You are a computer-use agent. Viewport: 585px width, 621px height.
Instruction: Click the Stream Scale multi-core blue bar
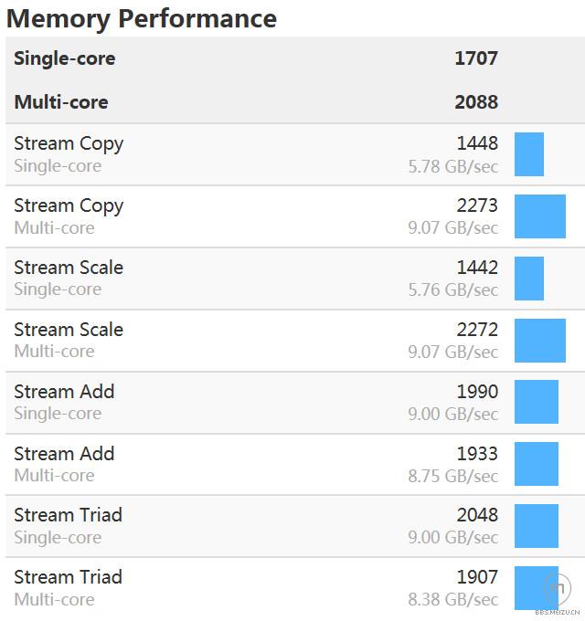[540, 341]
